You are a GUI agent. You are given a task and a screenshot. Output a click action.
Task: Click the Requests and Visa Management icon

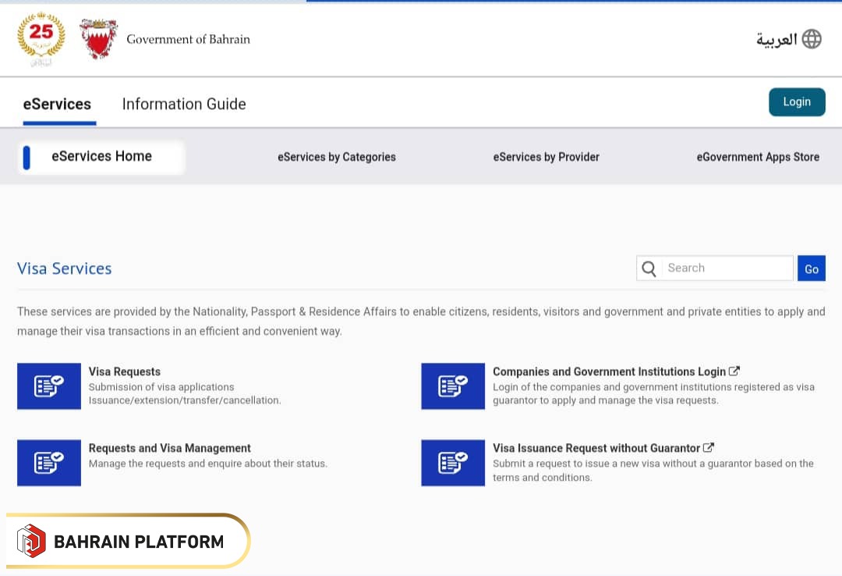pyautogui.click(x=49, y=463)
